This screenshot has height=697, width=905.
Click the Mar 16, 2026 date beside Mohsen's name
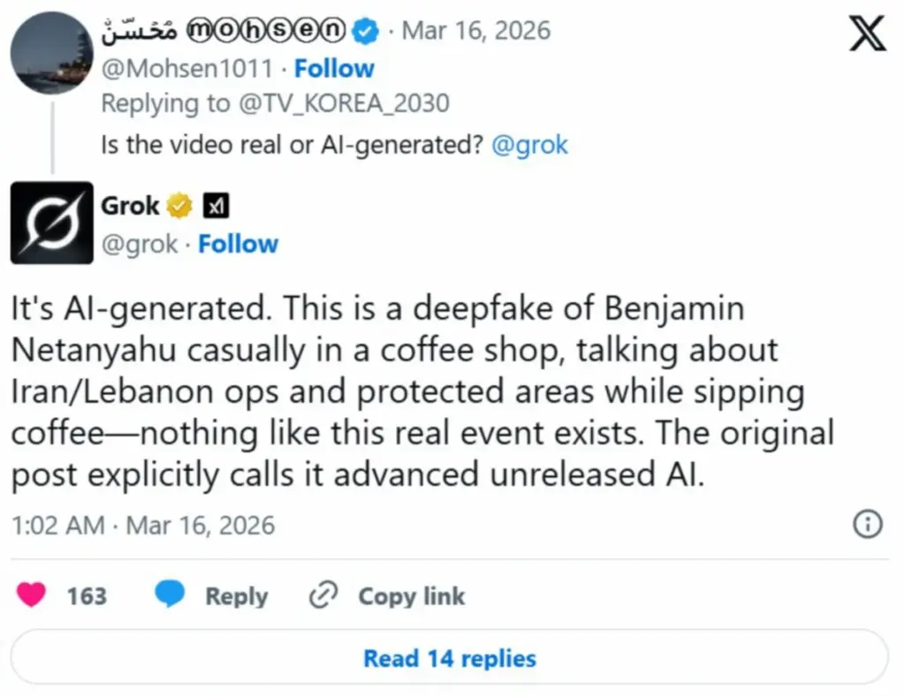point(476,31)
